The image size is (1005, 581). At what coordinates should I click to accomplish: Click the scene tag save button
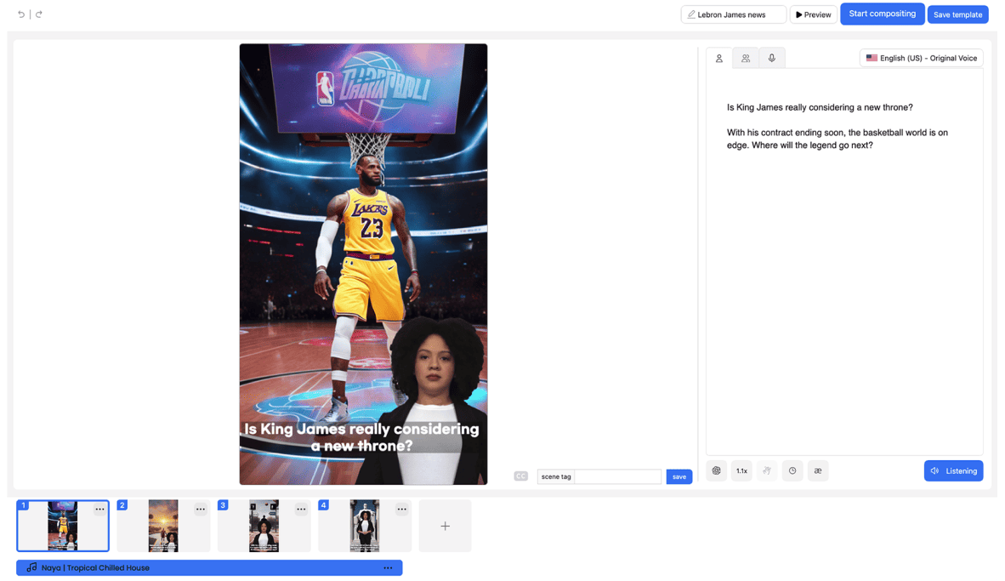tap(679, 476)
